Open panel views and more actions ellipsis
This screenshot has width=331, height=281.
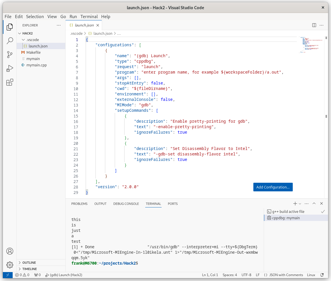tap(307, 204)
